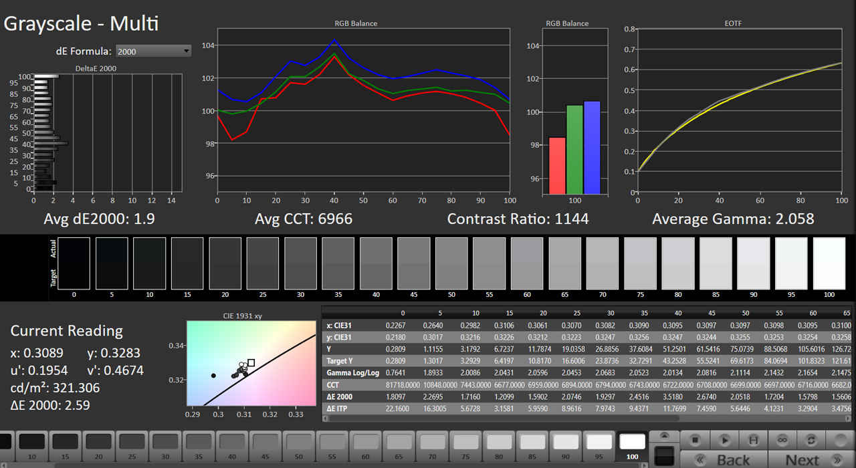This screenshot has width=856, height=468.
Task: Click the 50 swatch in the Actual/Target comparison strip
Action: [451, 264]
